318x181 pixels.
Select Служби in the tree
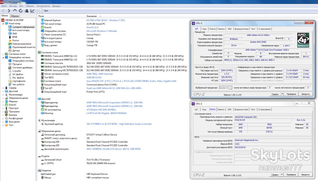point(16,71)
